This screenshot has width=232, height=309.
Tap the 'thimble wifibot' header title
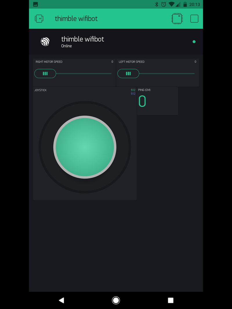pyautogui.click(x=76, y=19)
